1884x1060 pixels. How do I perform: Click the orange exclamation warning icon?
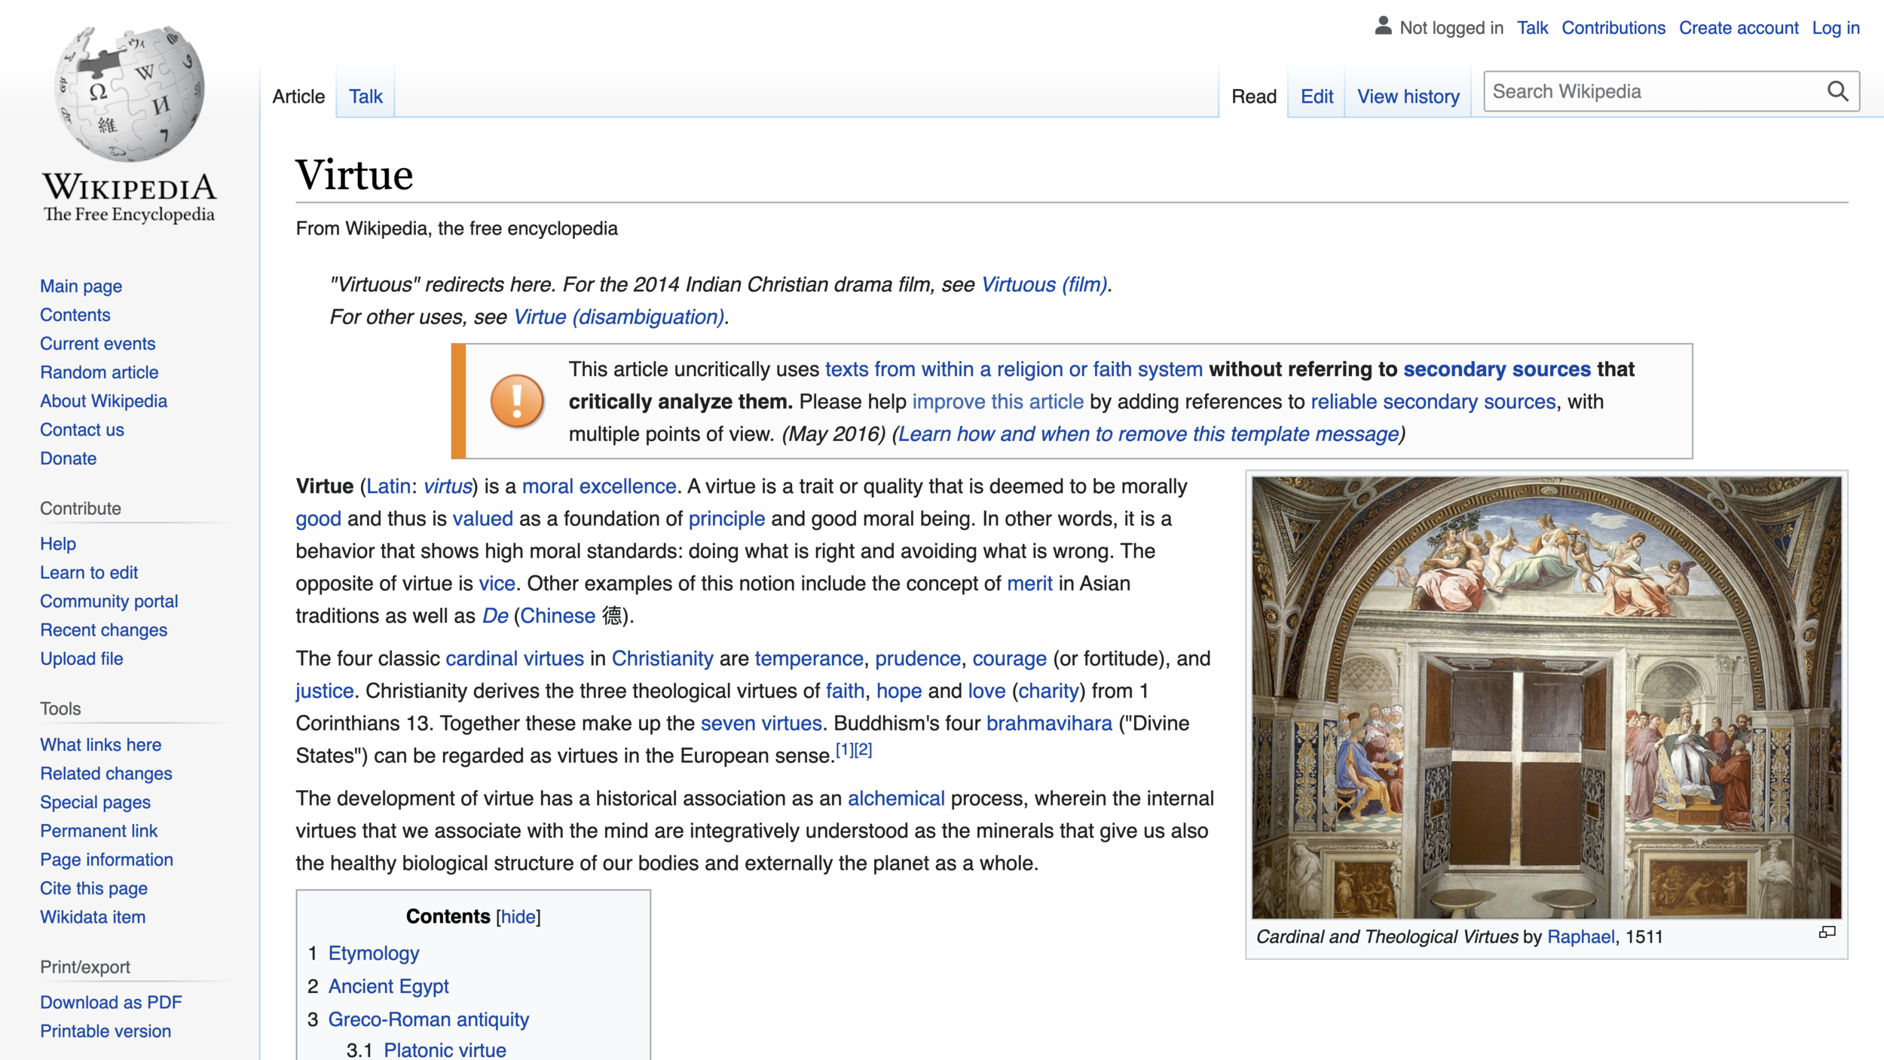tap(517, 401)
